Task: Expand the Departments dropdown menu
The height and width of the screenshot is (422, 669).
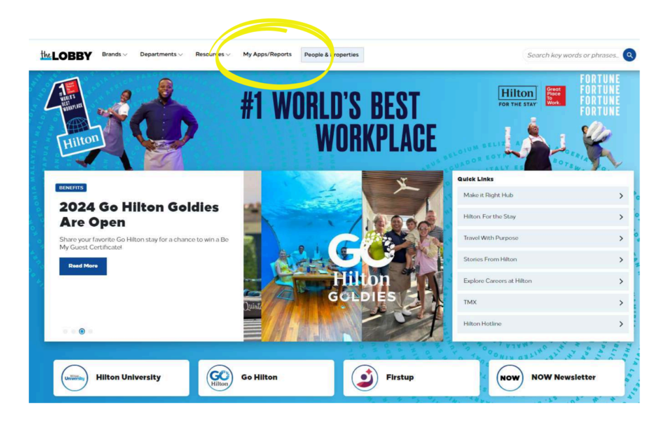Action: point(161,55)
